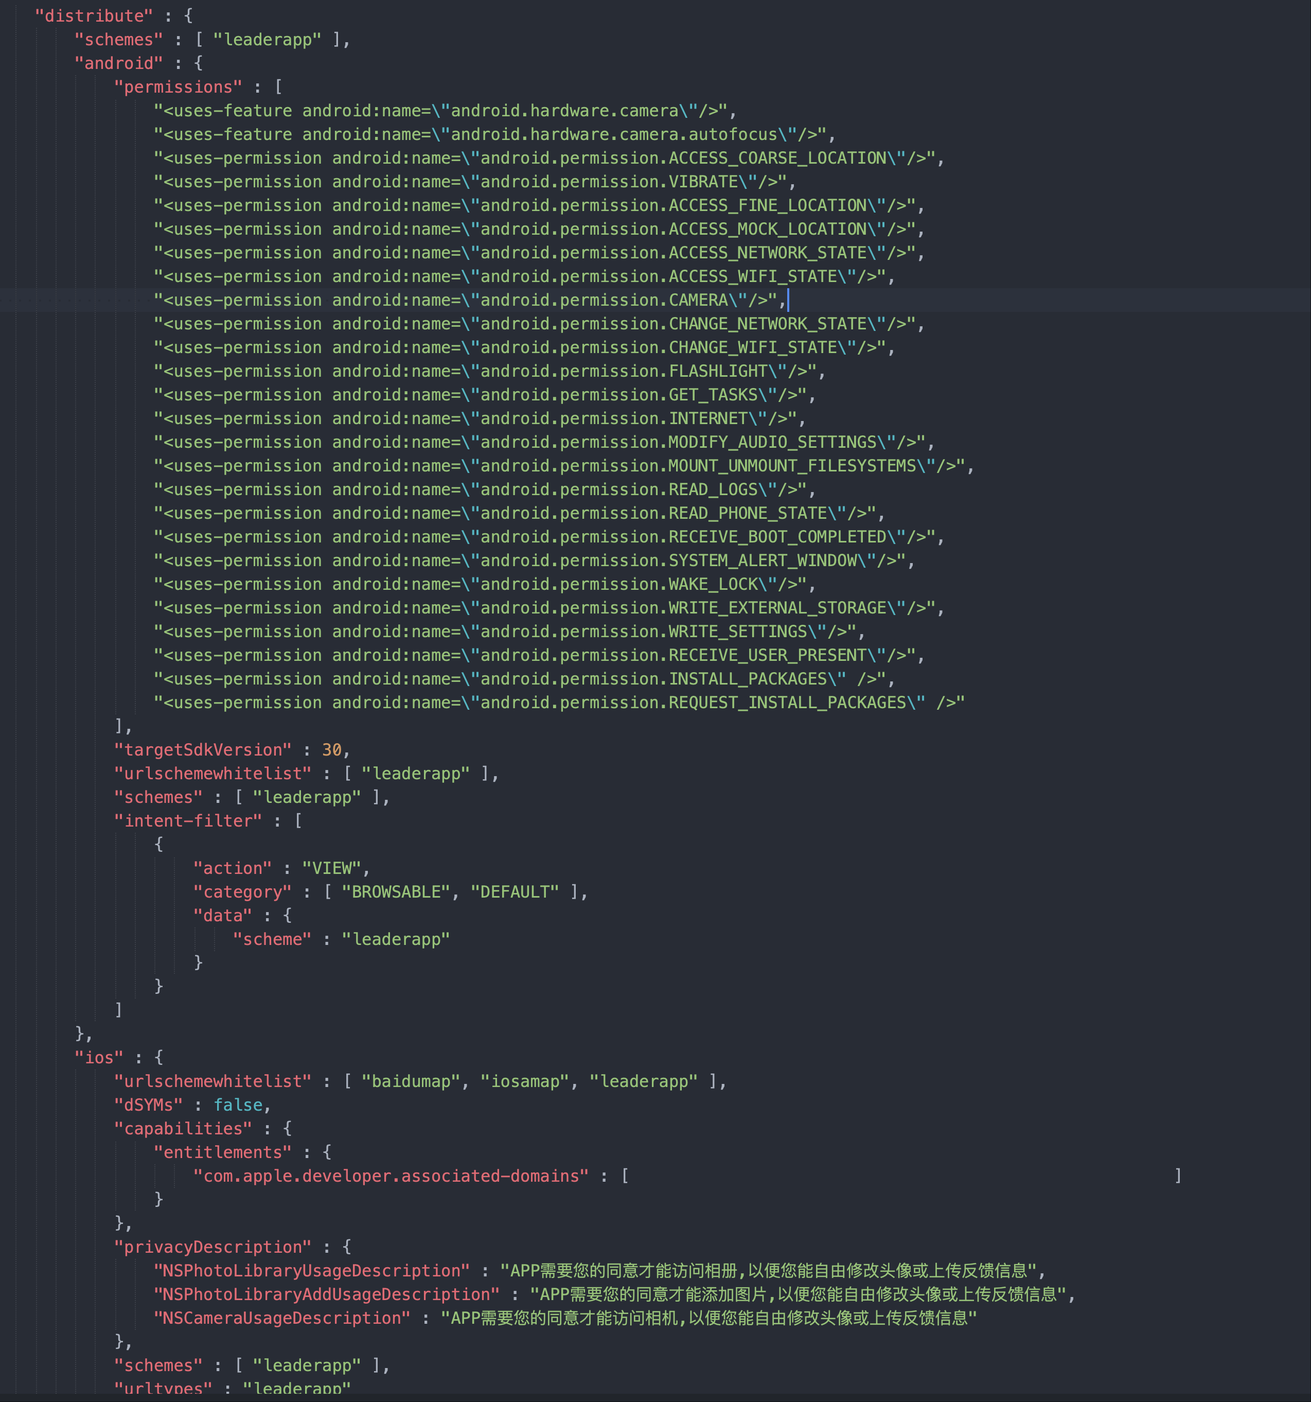
Task: Click the dSYMs false value
Action: (238, 1105)
